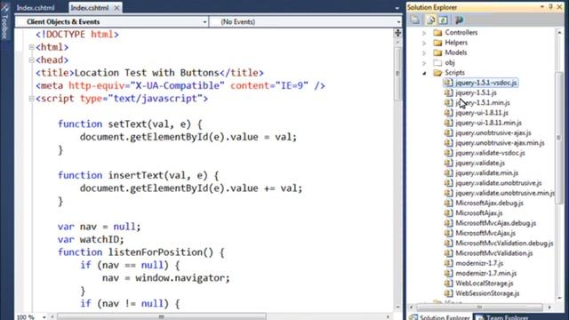Click the MicrosoftMvcValidation.js file icon
The height and width of the screenshot is (320, 569).
448,253
